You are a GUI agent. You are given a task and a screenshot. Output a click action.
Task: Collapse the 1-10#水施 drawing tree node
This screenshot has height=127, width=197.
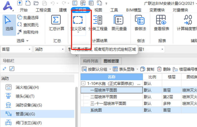83,83
